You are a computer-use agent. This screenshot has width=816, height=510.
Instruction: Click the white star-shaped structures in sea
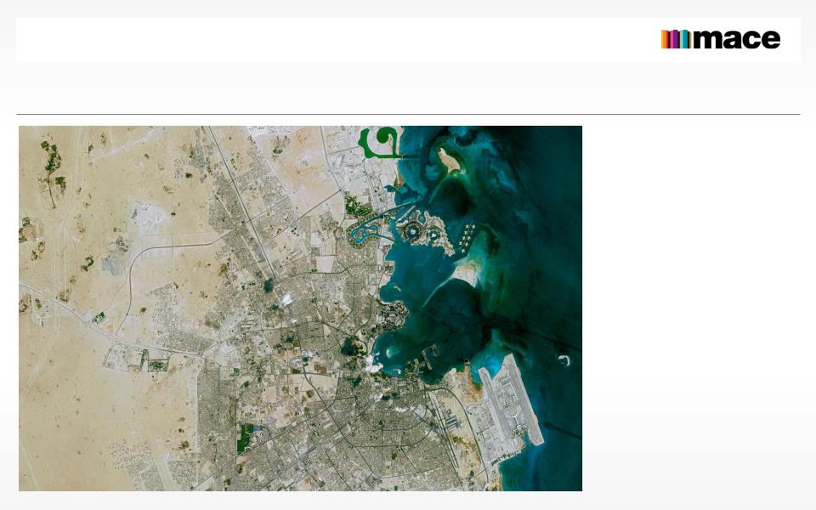coord(467,238)
